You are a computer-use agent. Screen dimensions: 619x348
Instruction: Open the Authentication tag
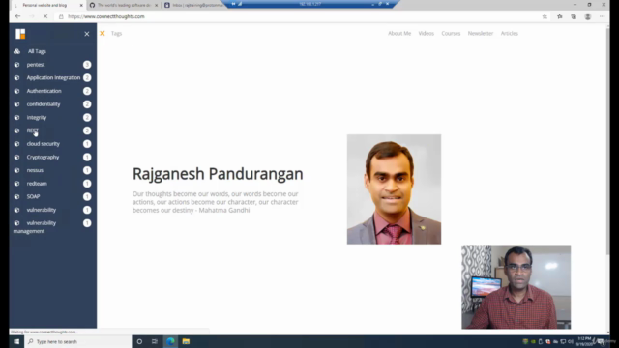44,91
